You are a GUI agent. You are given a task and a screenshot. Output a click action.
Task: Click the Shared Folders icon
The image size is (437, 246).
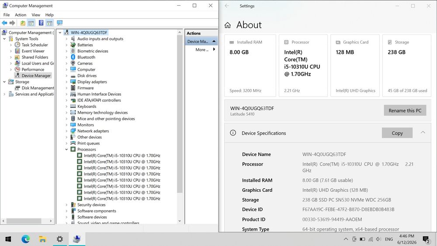coord(17,57)
